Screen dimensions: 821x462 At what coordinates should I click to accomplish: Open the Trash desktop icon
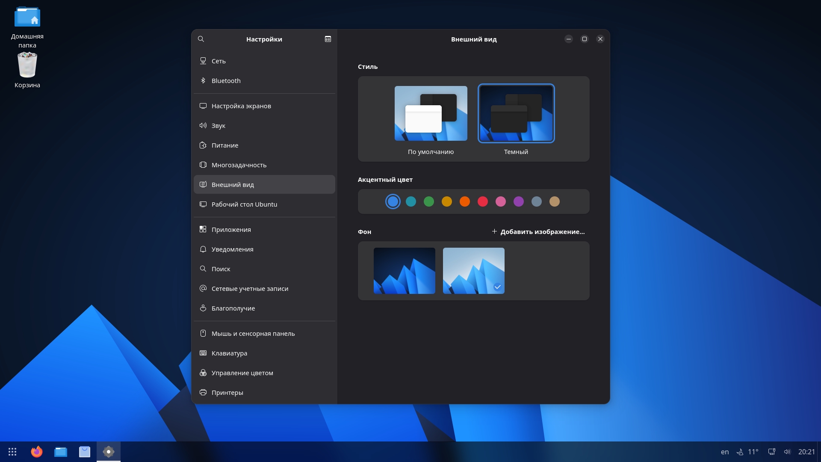tap(27, 65)
